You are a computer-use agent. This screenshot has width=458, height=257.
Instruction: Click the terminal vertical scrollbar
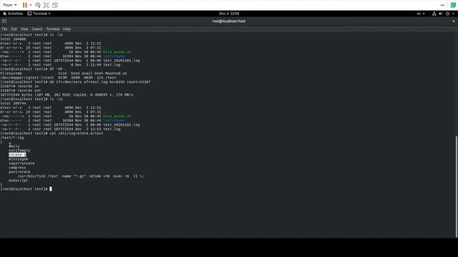click(457, 186)
